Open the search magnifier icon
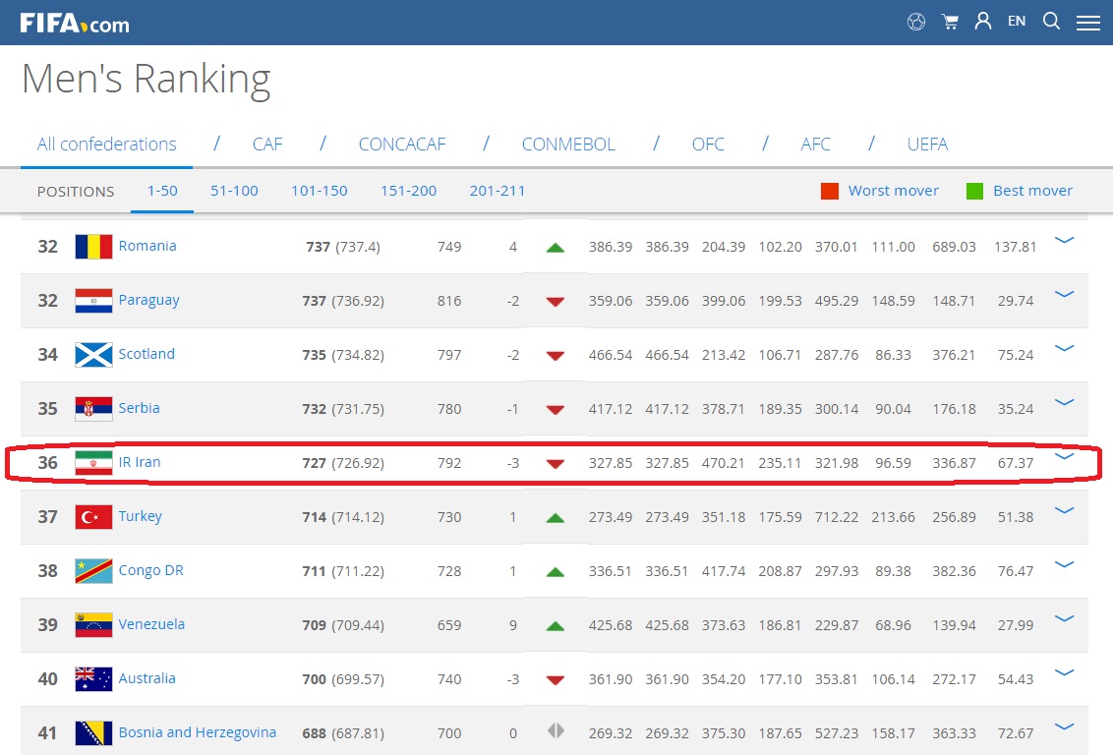1113x755 pixels. 1051,22
